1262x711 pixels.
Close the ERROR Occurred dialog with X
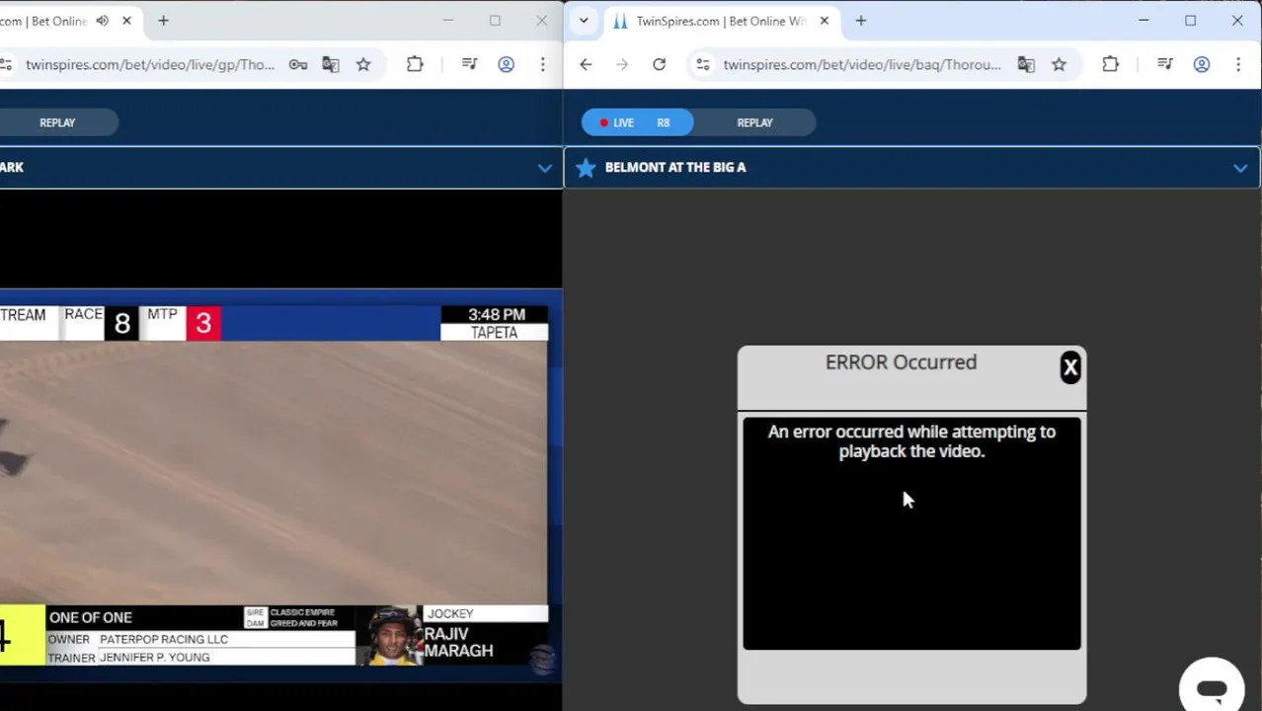pyautogui.click(x=1070, y=367)
